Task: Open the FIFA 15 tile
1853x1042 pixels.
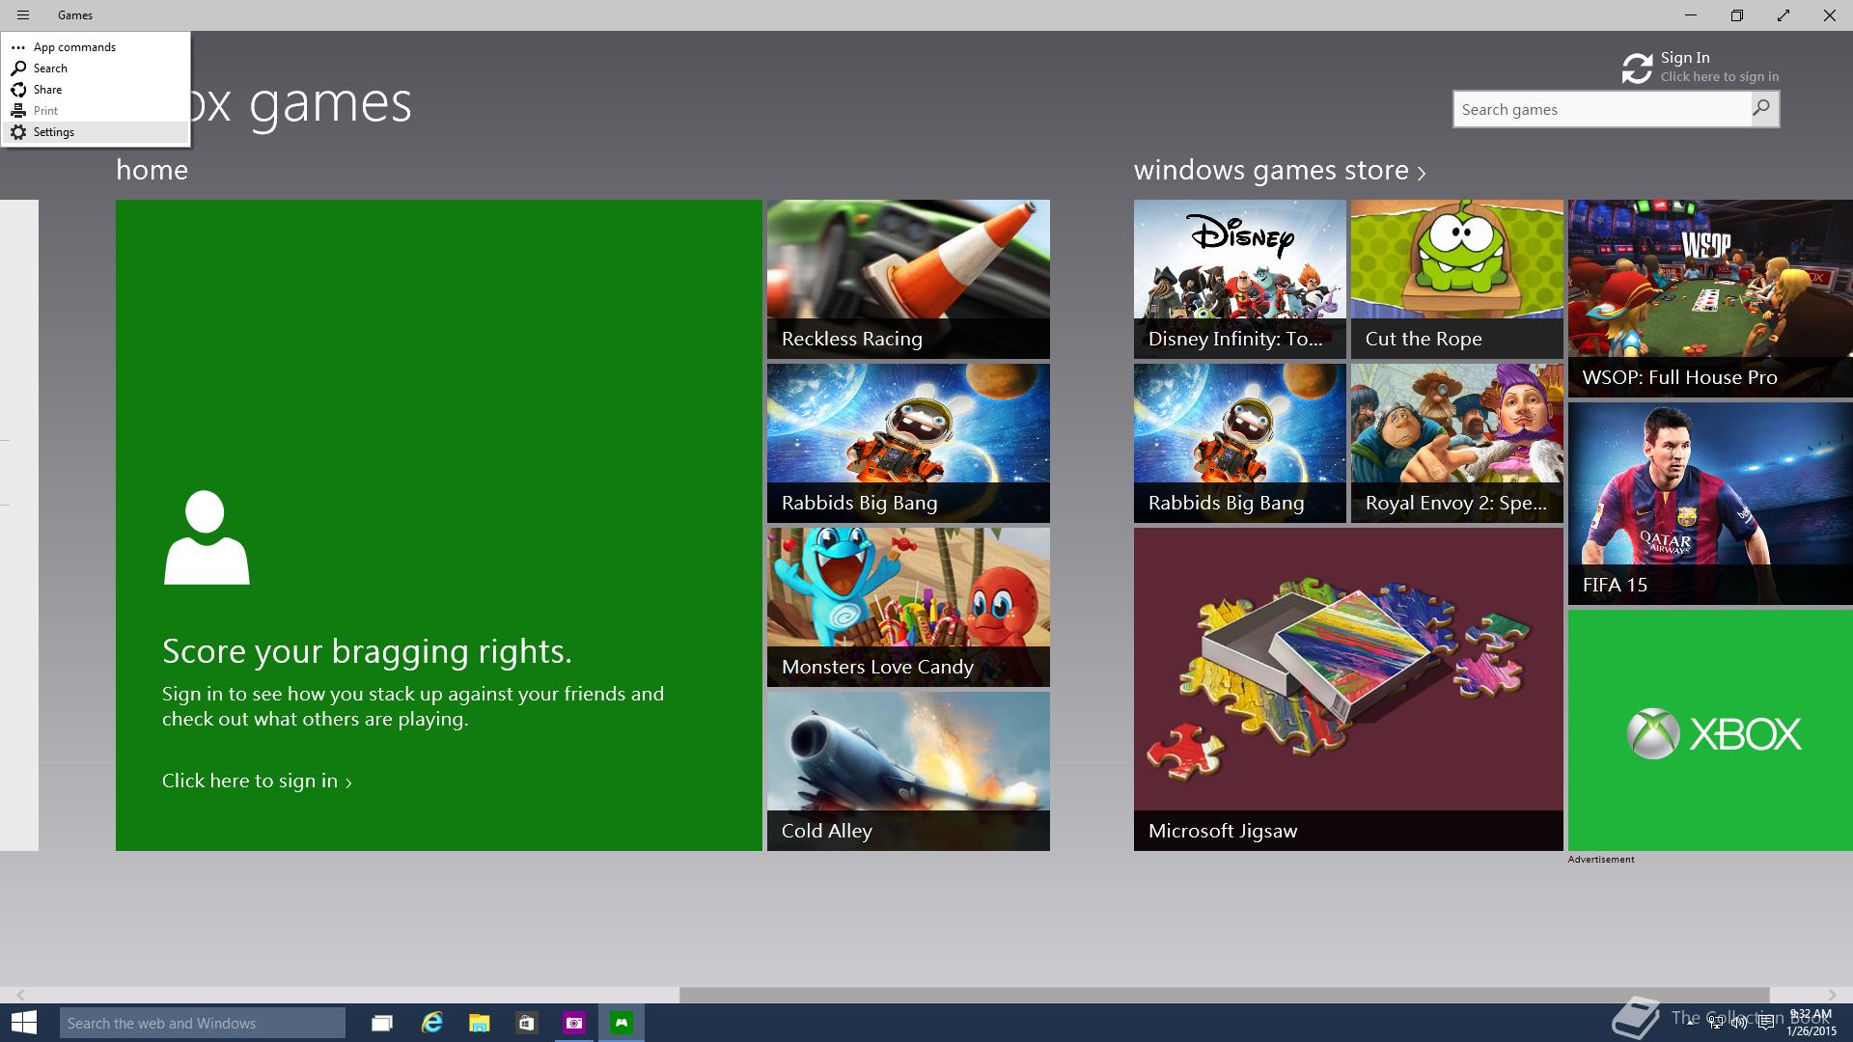Action: pyautogui.click(x=1710, y=504)
